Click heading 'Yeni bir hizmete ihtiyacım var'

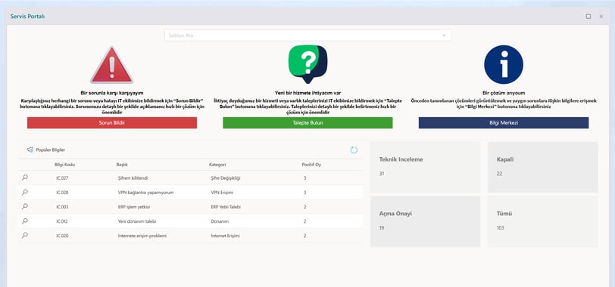coord(308,93)
